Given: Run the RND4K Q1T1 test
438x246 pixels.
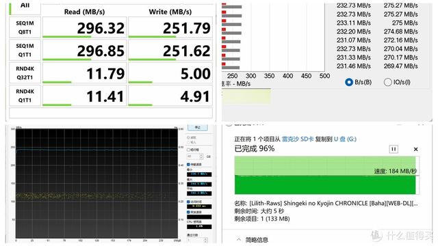Looking at the screenshot, I should 25,96.
